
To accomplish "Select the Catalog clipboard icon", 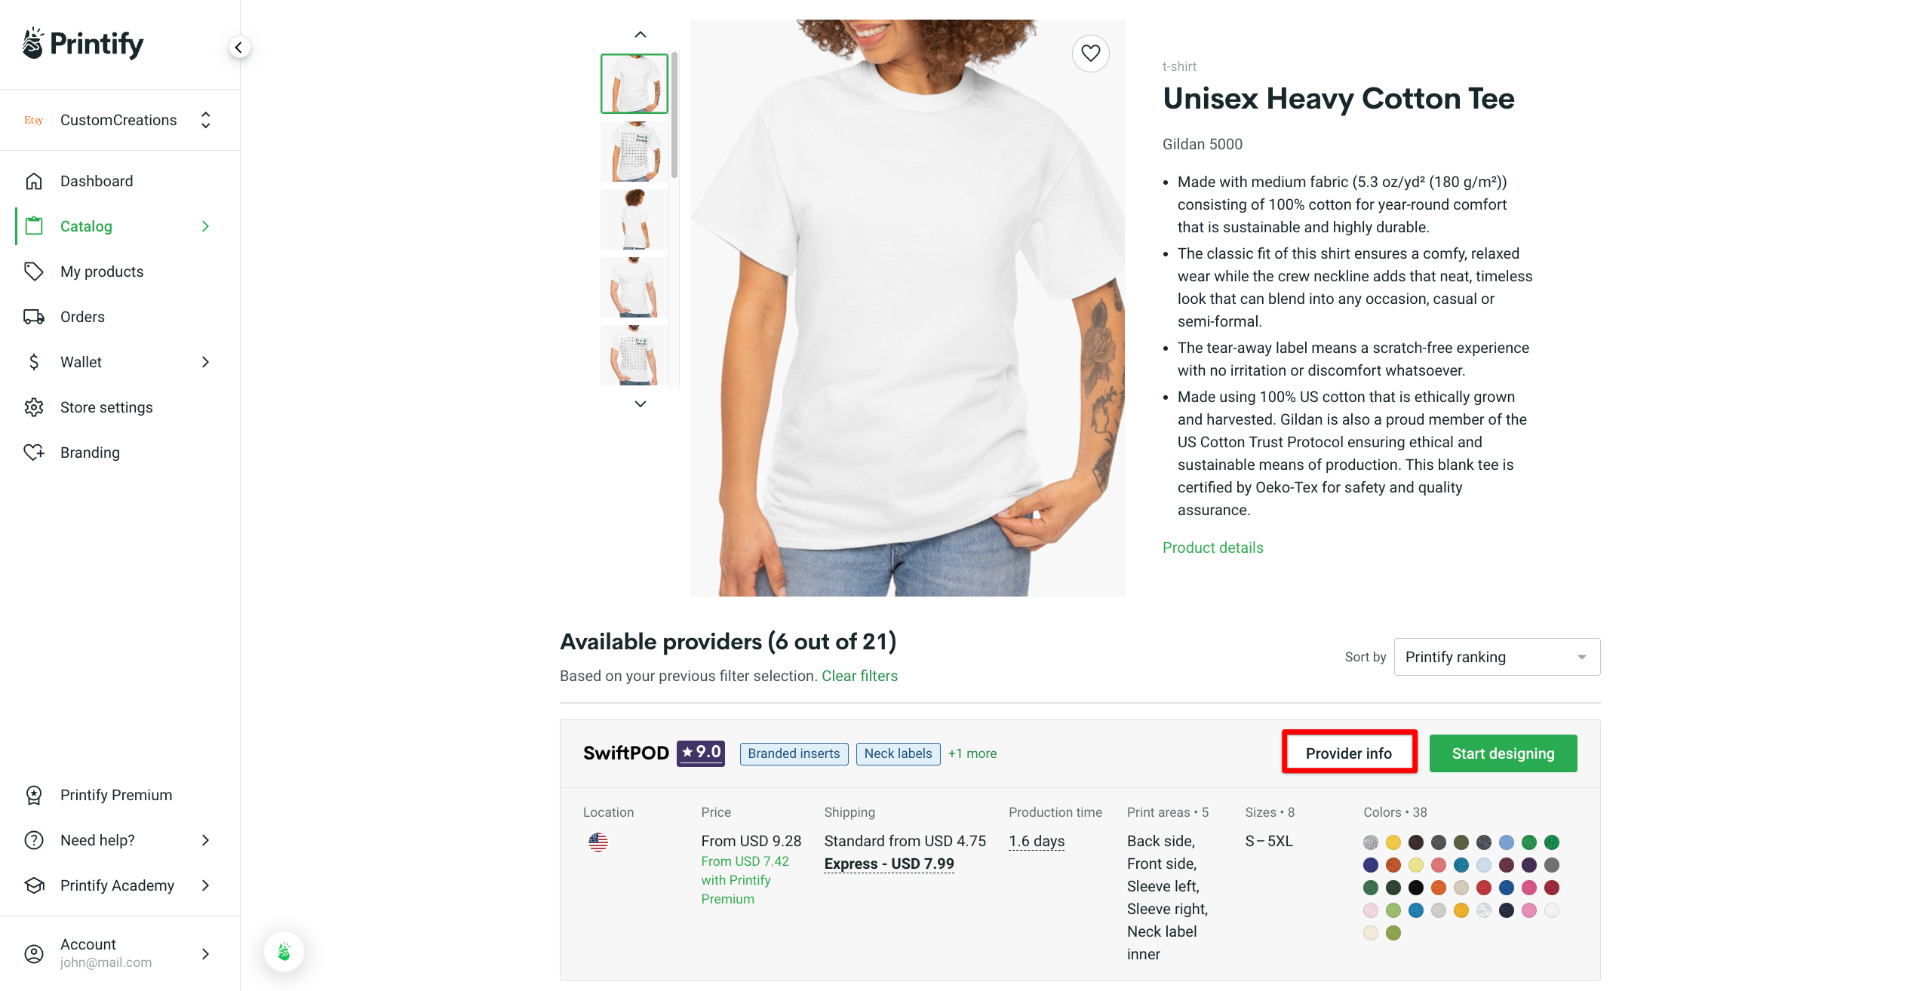I will (35, 226).
